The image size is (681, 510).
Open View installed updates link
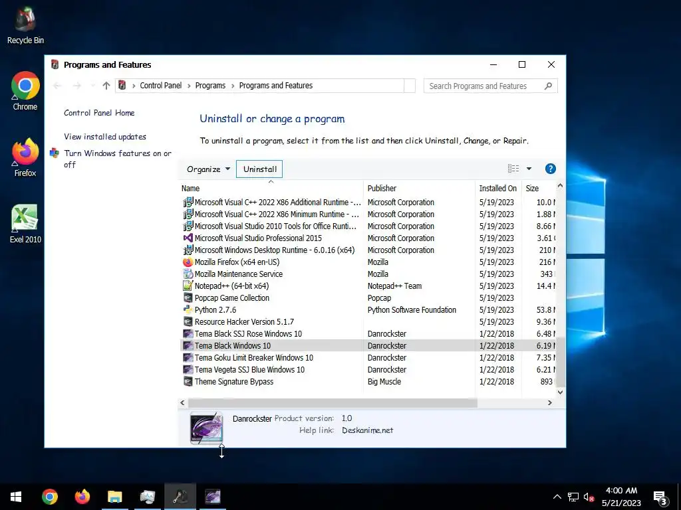click(x=105, y=137)
